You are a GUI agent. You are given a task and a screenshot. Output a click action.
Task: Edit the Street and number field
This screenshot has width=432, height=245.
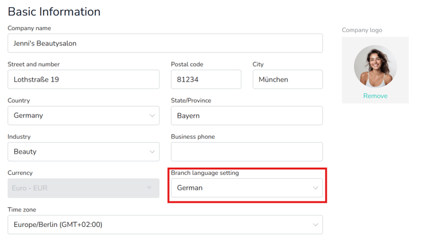click(83, 79)
